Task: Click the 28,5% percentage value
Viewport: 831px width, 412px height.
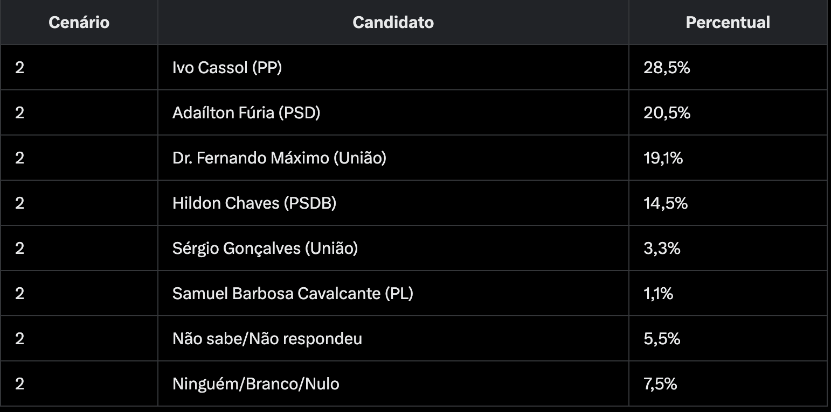Action: click(x=667, y=68)
